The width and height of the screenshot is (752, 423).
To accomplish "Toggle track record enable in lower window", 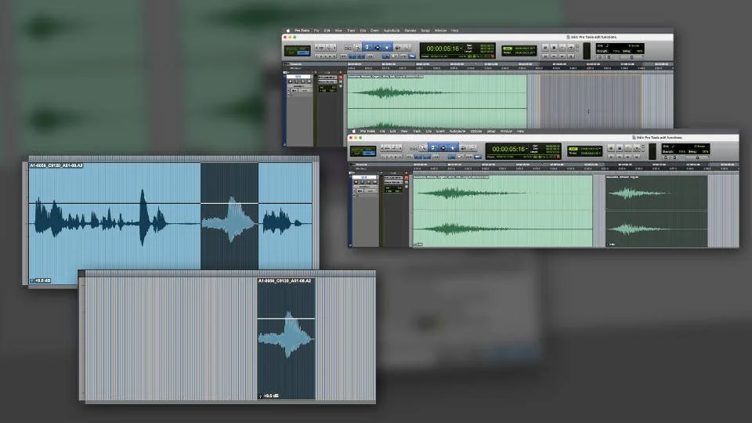I will [356, 183].
